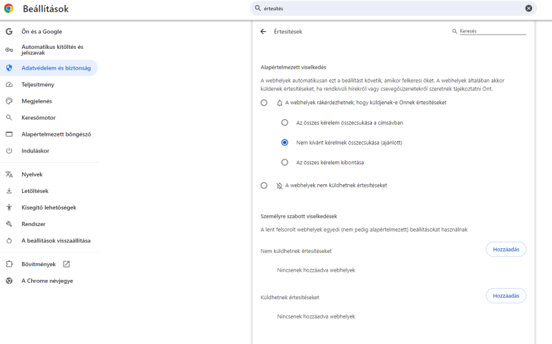The height and width of the screenshot is (344, 552).
Task: Click the bell icon for sites may ask
Action: (279, 103)
